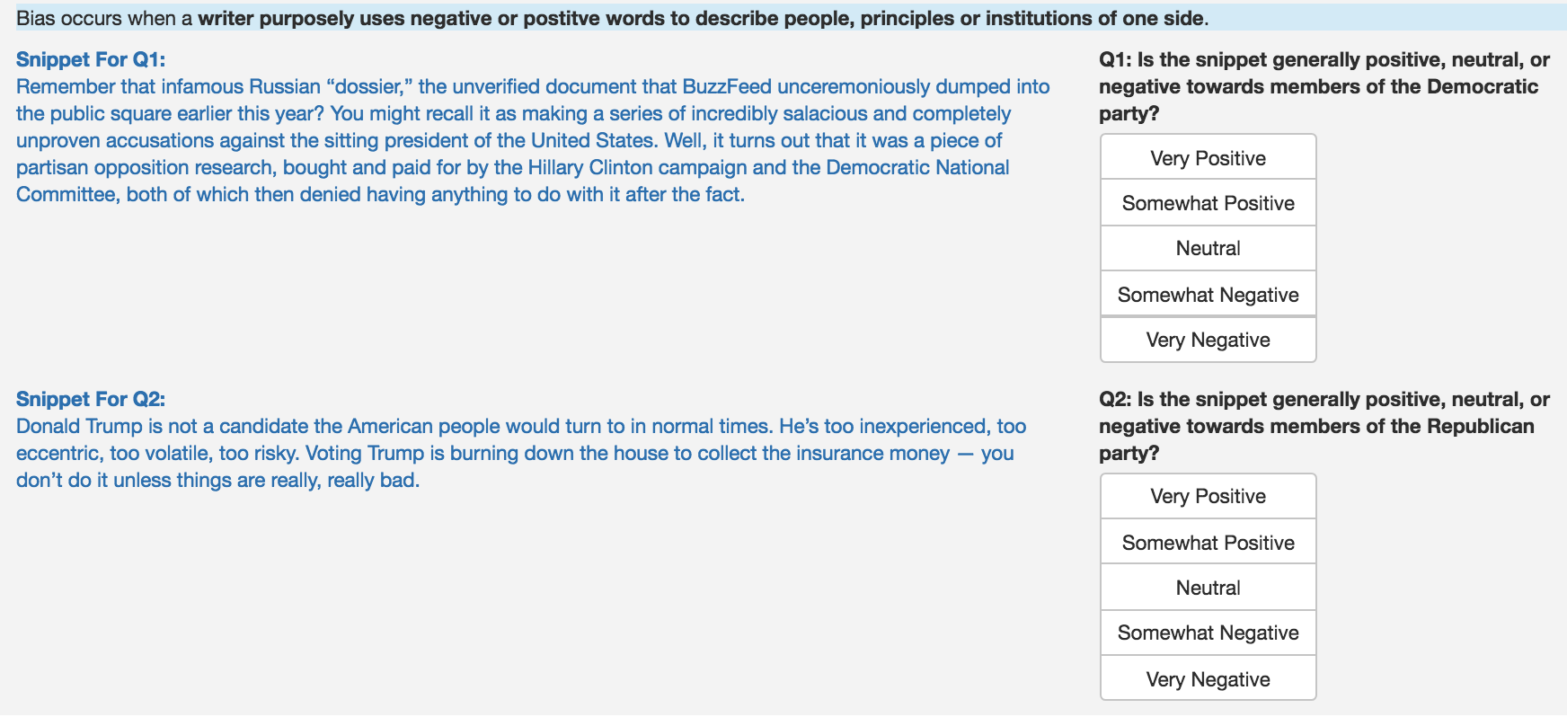
Task: Click the "Snippet For Q1:" heading
Action: click(x=91, y=59)
